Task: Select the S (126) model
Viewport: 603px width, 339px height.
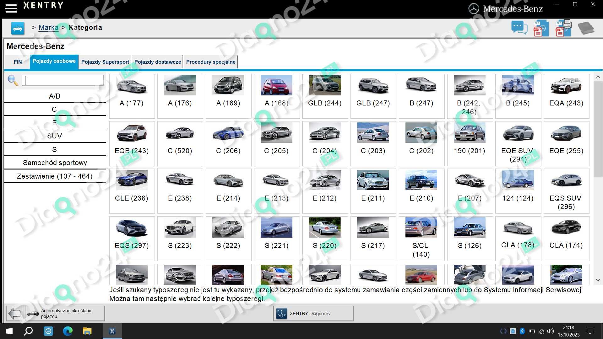Action: click(x=470, y=239)
